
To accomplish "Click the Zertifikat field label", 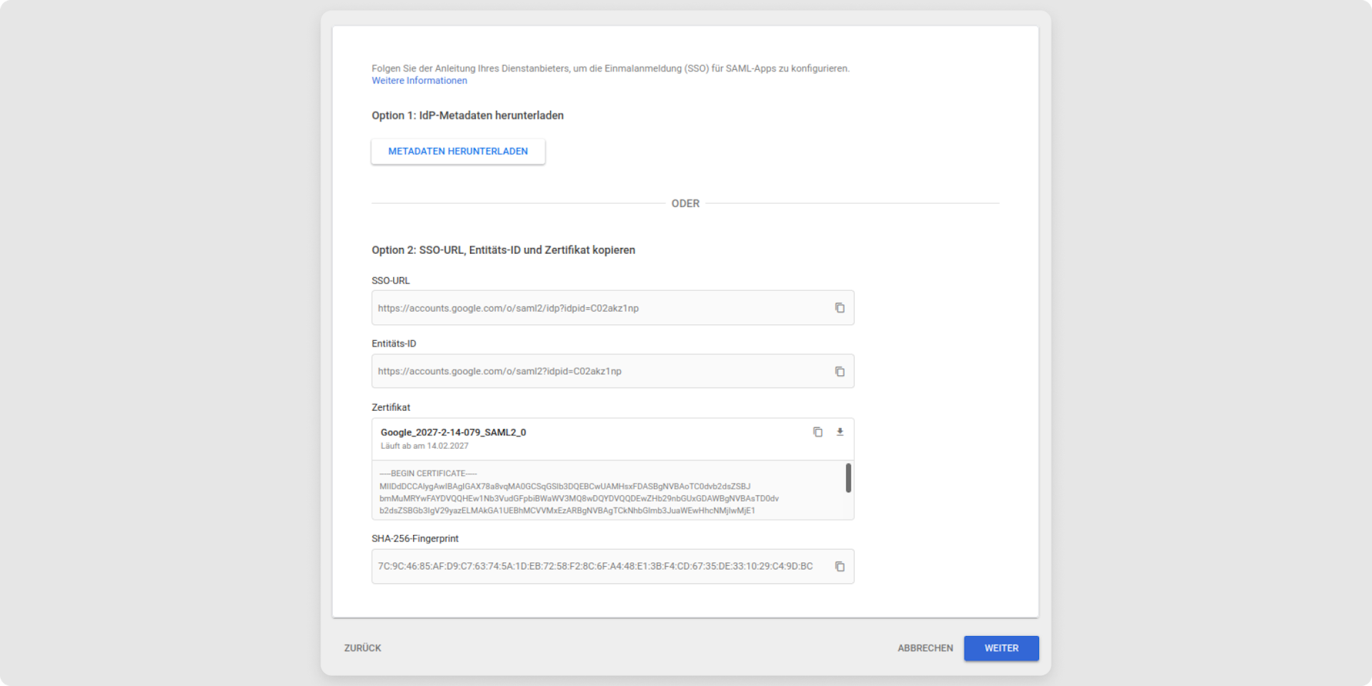I will click(391, 407).
